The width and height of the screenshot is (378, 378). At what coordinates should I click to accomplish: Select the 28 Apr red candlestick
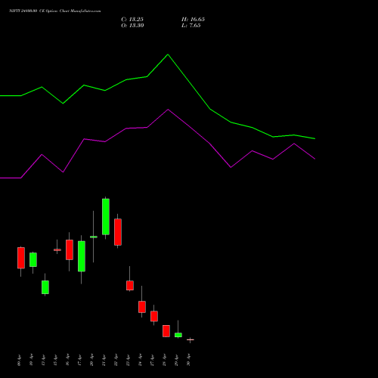pyautogui.click(x=166, y=331)
